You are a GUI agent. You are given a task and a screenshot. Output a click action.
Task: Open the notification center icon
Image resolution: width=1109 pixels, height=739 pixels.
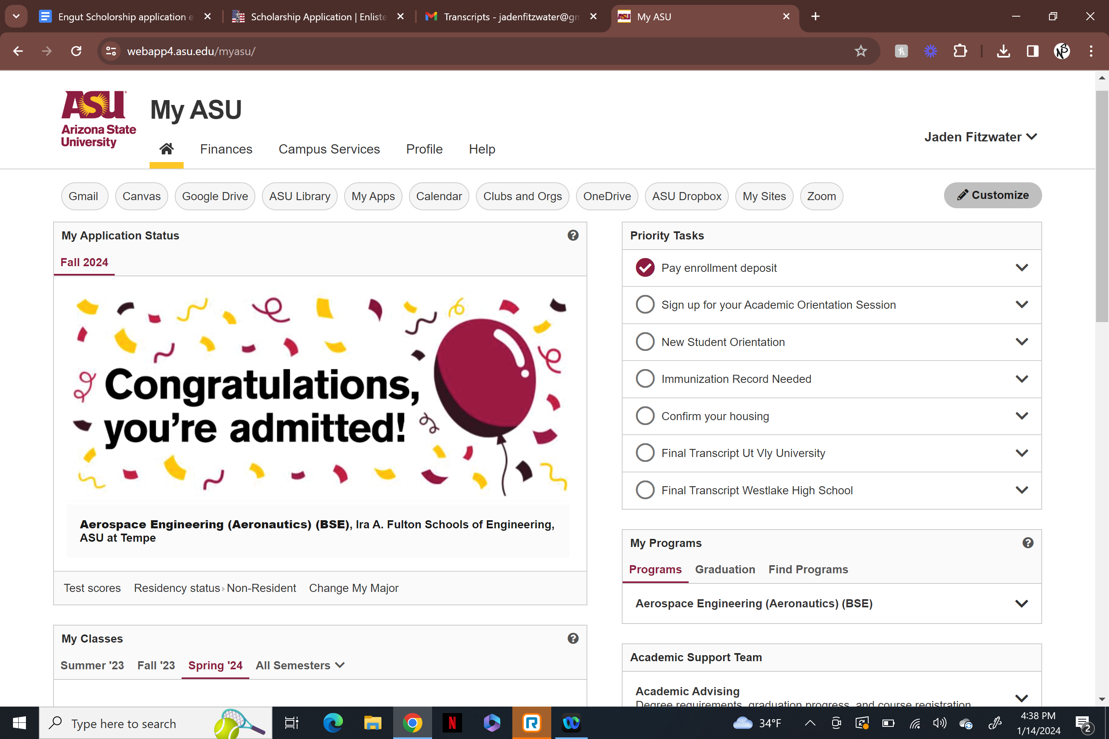1083,724
